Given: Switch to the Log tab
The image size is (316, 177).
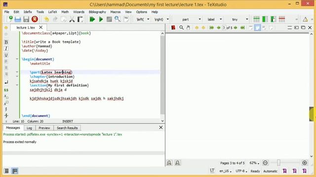Looking at the screenshot, I should tap(30, 128).
